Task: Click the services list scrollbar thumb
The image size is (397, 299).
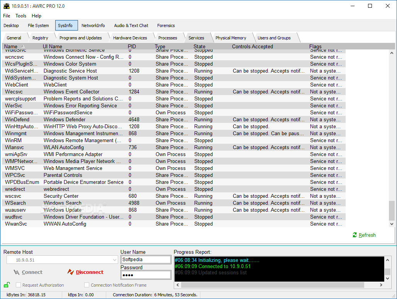Action: (x=392, y=211)
